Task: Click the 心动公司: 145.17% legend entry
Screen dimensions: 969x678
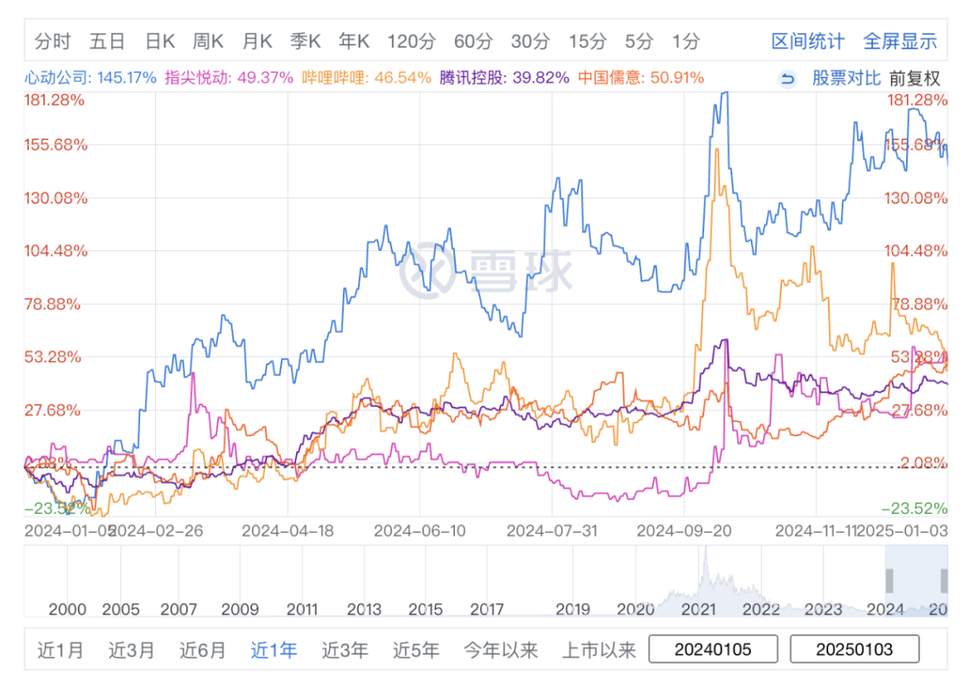Action: coord(91,78)
